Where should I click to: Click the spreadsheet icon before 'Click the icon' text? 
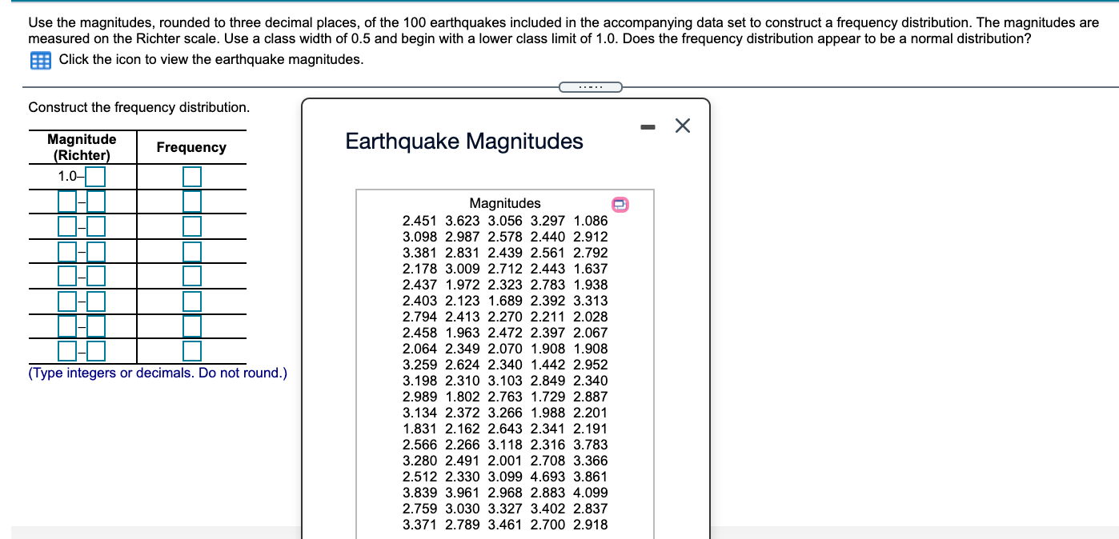[39, 59]
